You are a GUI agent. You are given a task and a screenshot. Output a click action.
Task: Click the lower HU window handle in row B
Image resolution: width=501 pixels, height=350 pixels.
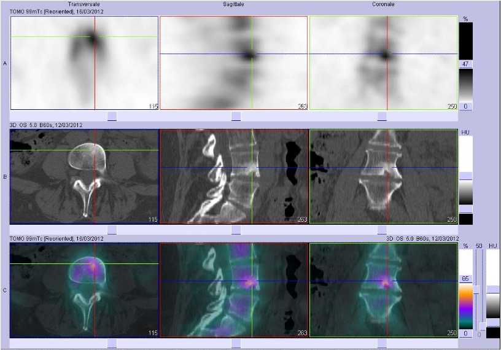click(x=465, y=209)
